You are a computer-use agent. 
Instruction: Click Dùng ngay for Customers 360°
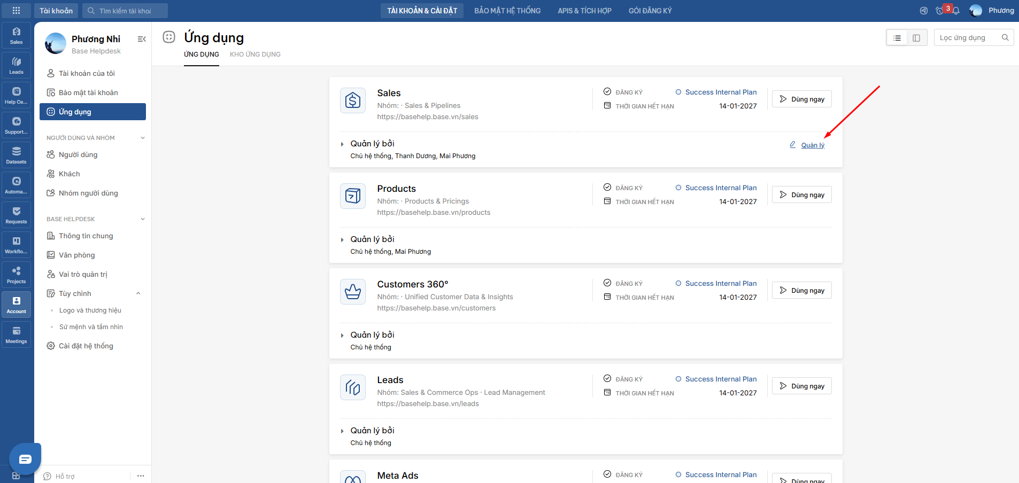802,290
